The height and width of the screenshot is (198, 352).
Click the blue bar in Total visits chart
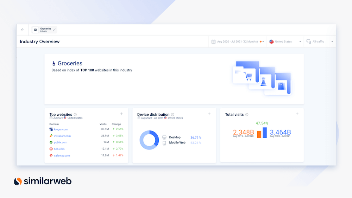(265, 133)
